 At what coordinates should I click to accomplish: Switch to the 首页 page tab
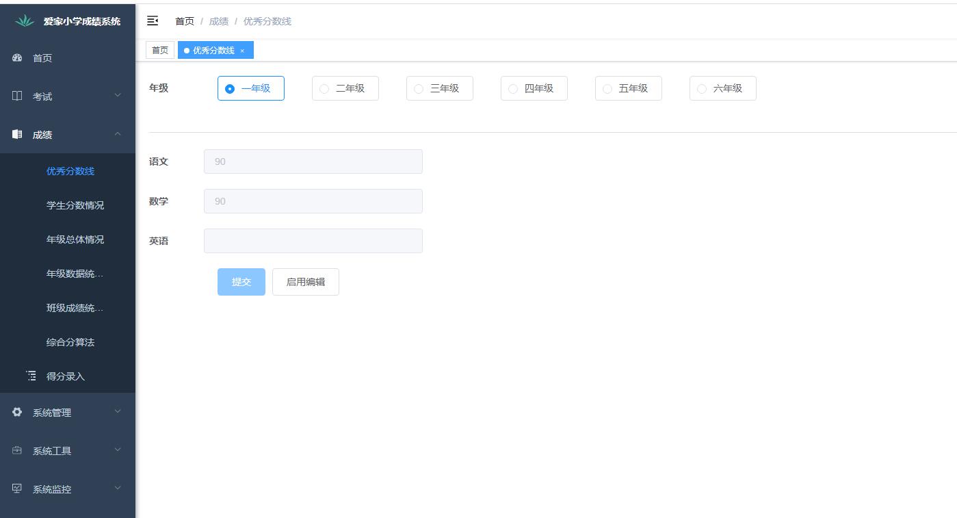click(x=160, y=51)
